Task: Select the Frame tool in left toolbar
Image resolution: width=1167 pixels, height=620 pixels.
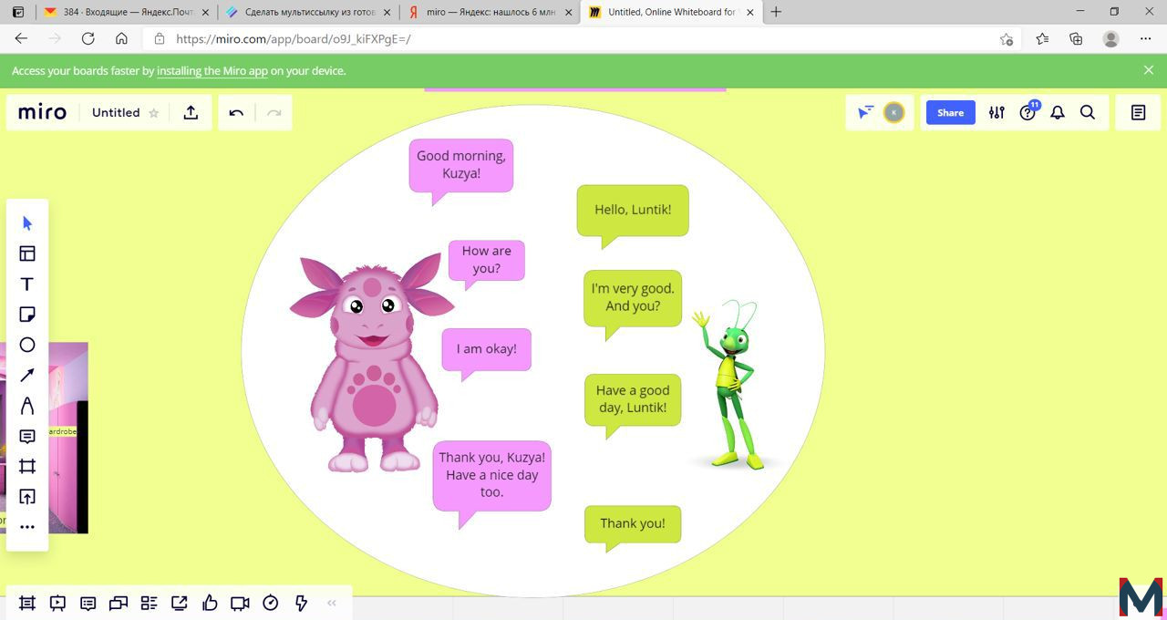Action: [27, 467]
